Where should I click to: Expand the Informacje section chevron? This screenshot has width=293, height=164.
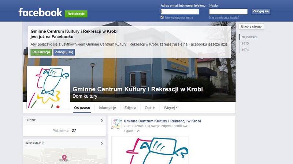click(x=102, y=143)
